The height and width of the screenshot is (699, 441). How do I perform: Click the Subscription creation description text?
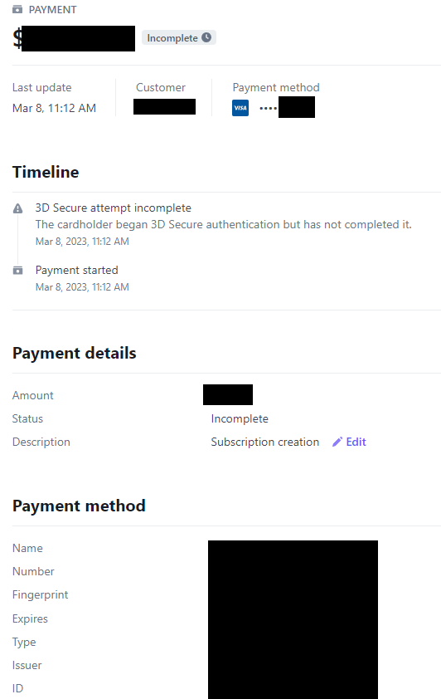tap(264, 442)
